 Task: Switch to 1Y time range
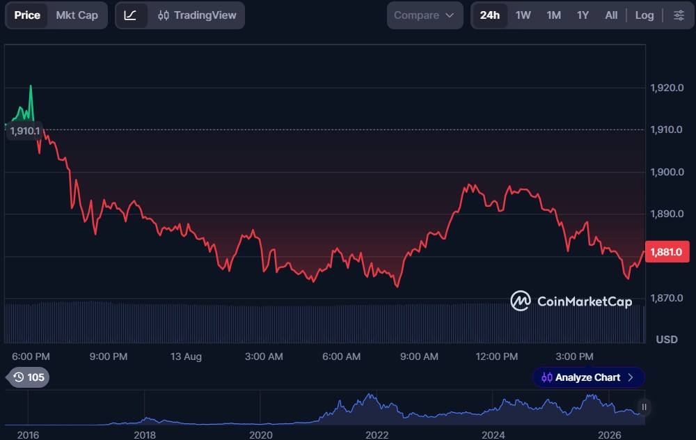pos(583,15)
